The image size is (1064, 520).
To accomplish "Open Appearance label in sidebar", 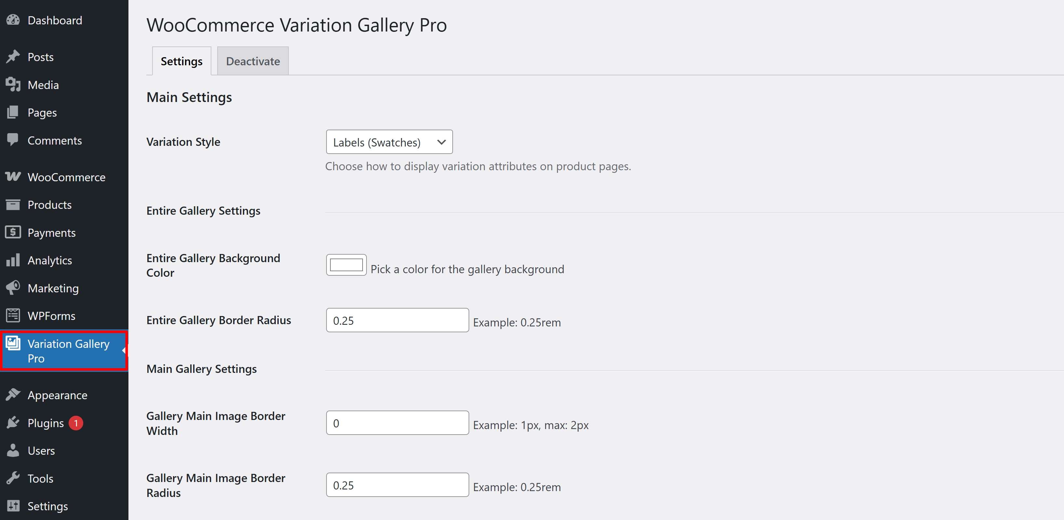I will [x=58, y=395].
